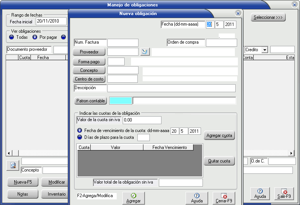Select the Todas obligations radio button

click(12, 37)
